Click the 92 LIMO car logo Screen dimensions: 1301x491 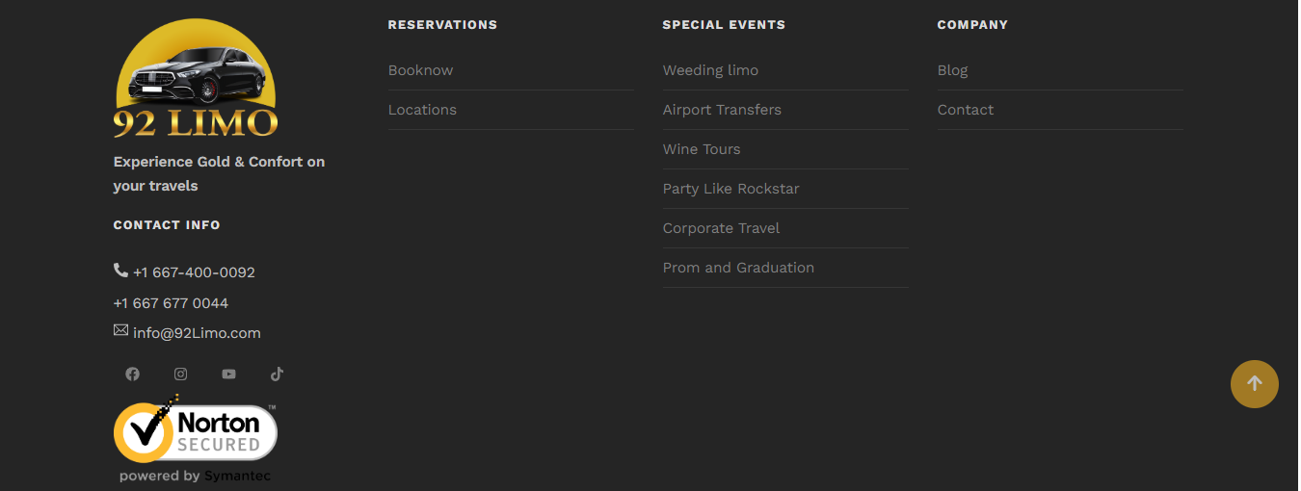tap(196, 80)
